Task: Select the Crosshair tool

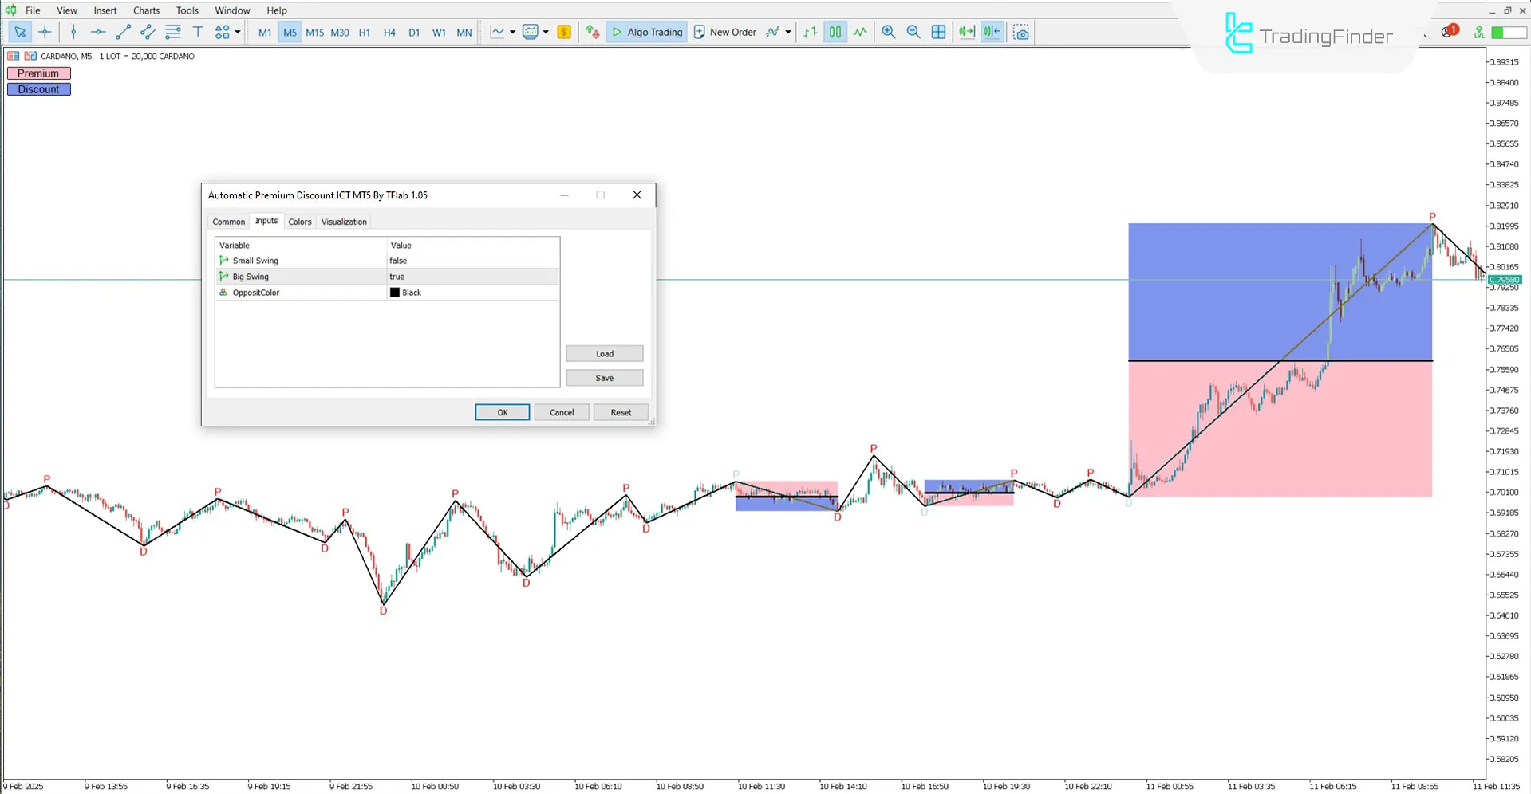Action: [45, 32]
